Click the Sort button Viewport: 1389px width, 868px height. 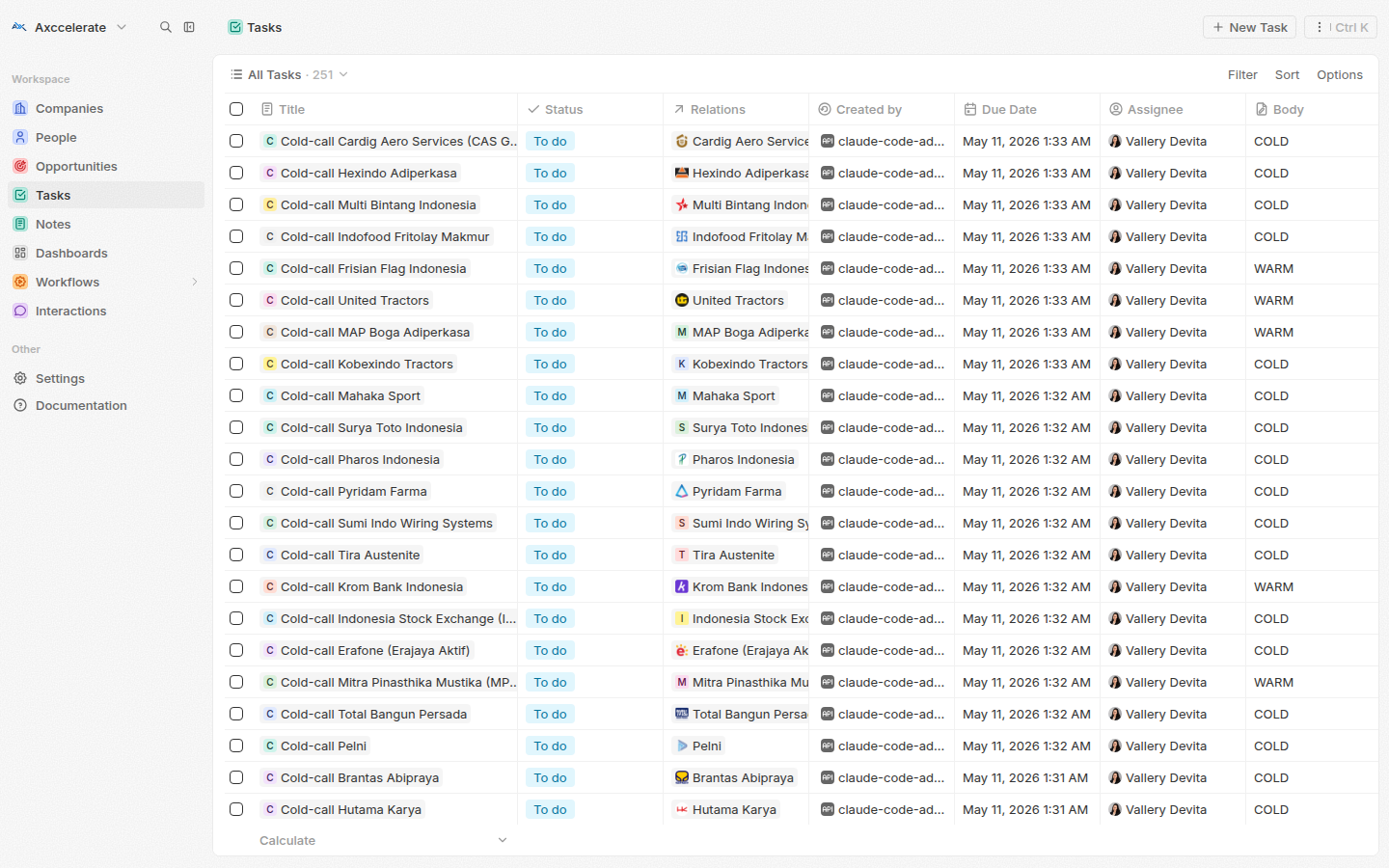tap(1287, 74)
